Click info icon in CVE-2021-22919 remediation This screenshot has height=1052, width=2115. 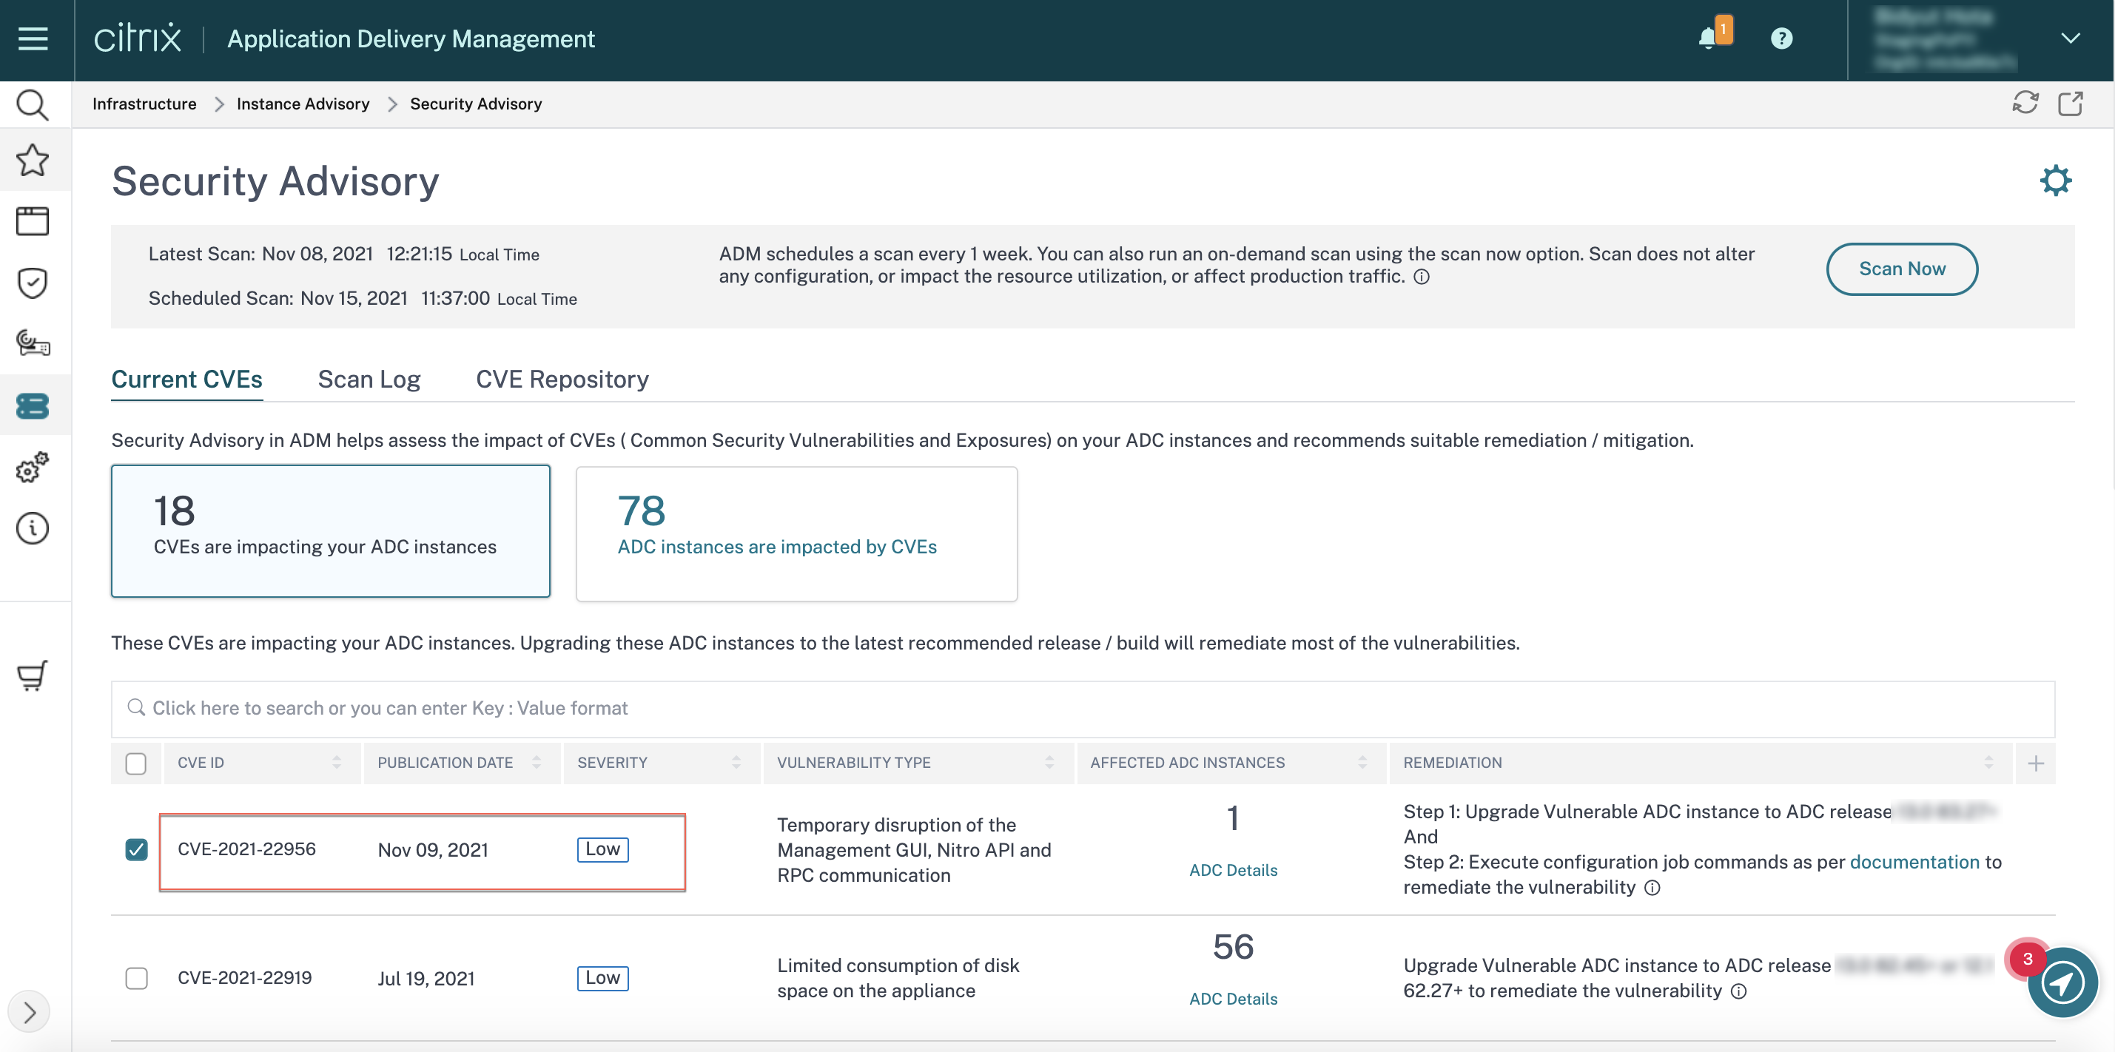coord(1738,991)
